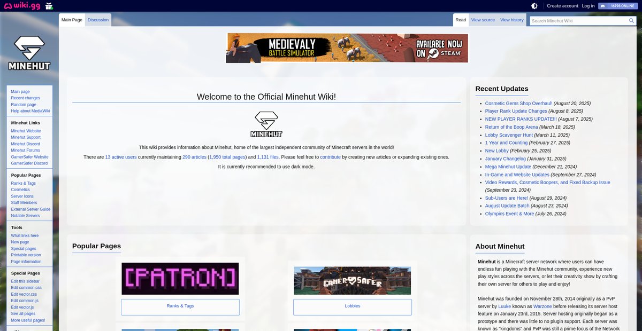This screenshot has height=331, width=642.
Task: Open the PATRON ranks thumbnail image
Action: pos(180,279)
